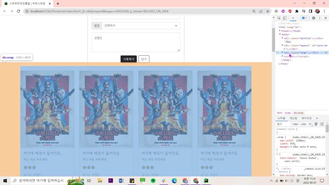Viewport: 329px width, 185px height.
Task: Open index.html source link for * rule
Action: tap(309, 154)
